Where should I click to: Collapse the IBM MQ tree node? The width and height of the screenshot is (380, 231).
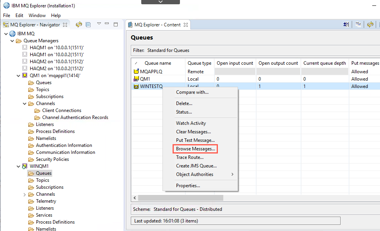coord(6,34)
